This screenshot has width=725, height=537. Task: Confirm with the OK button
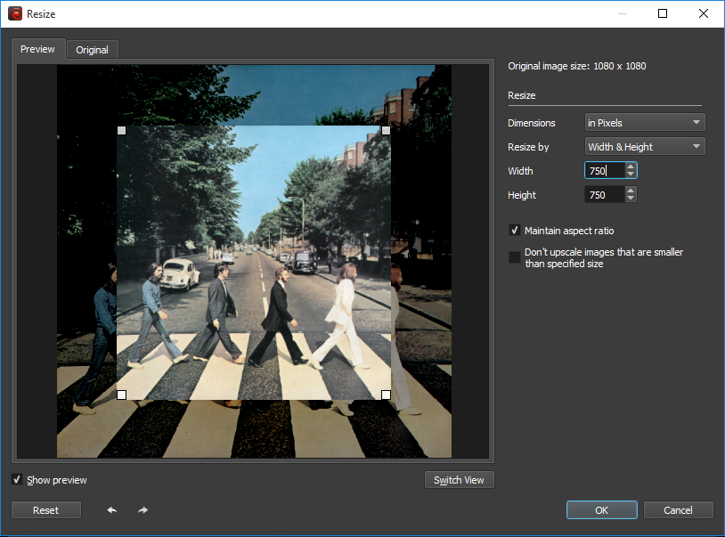tap(601, 510)
